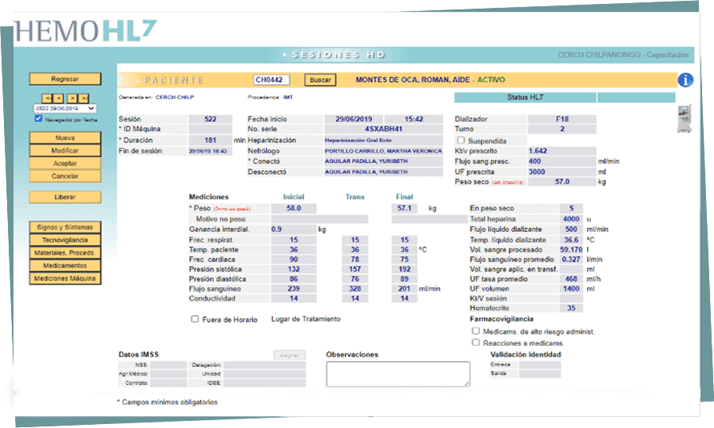Open session date dropdown 0522 29/06/2019

65,108
